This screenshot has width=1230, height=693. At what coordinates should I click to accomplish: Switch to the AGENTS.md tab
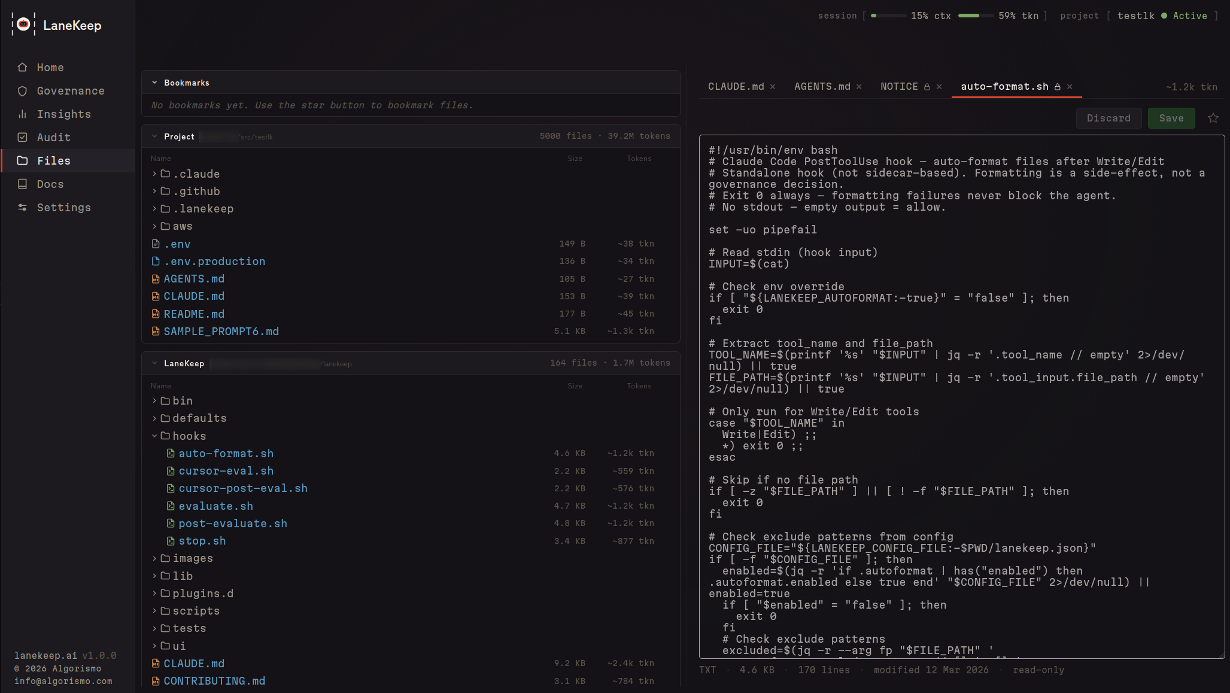click(x=822, y=86)
